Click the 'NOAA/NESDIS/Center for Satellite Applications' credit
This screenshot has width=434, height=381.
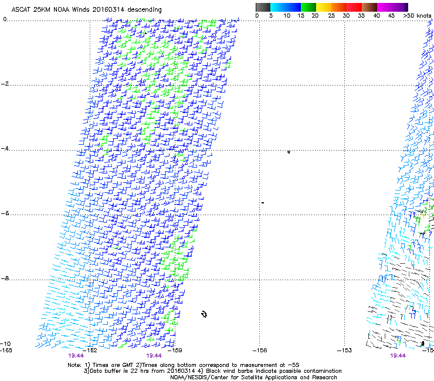click(253, 377)
